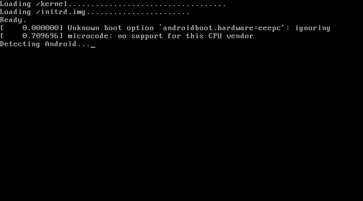Screen dimensions: 363x201
Task: Click the word Android in last line
Action: pyautogui.click(x=60, y=44)
